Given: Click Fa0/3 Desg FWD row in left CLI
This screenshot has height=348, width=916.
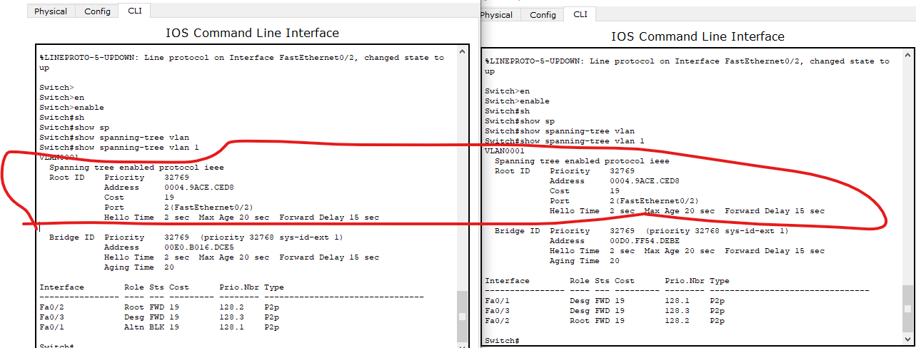Looking at the screenshot, I should (x=159, y=317).
